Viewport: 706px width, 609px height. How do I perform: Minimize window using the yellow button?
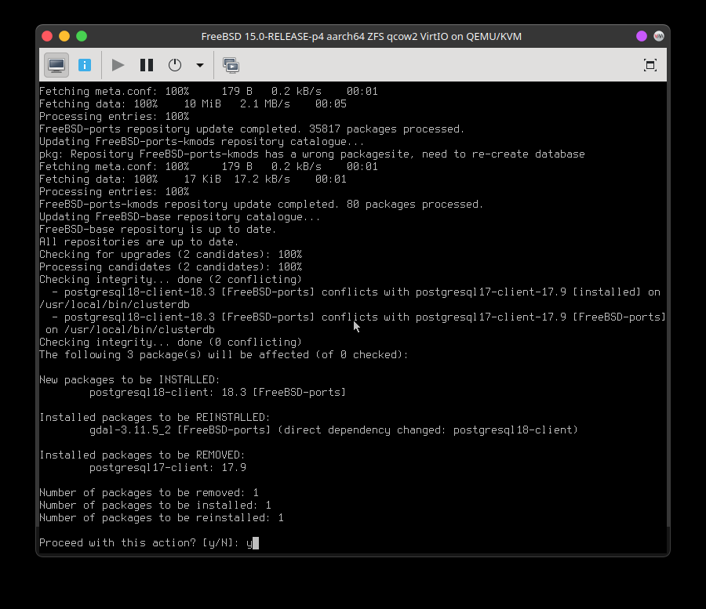64,36
